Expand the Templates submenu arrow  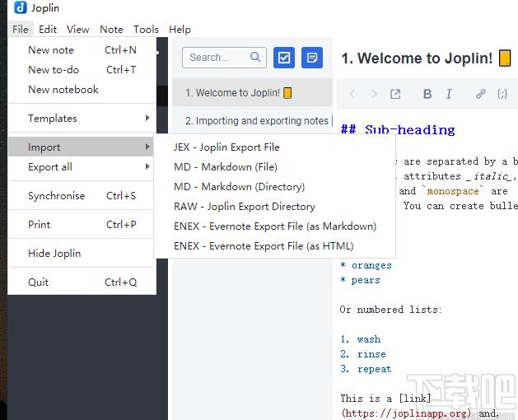click(147, 118)
